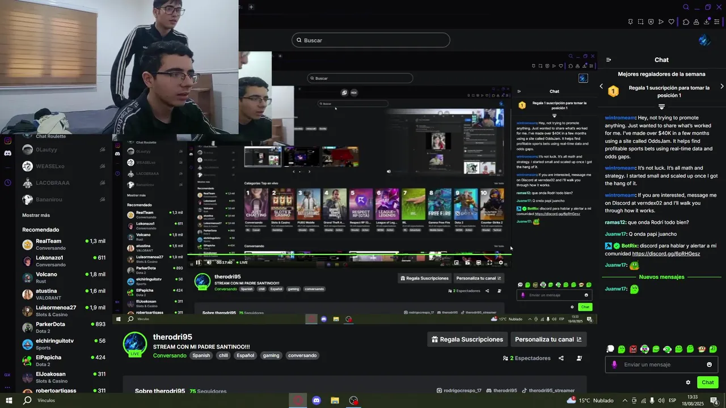
Task: Click the Buscar search field
Action: point(371,40)
